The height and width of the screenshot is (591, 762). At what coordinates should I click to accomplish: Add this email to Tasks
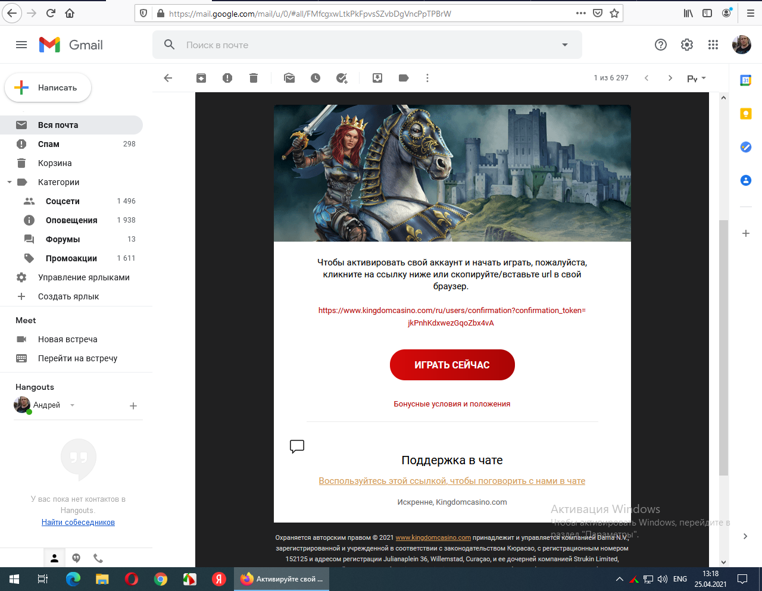tap(342, 78)
